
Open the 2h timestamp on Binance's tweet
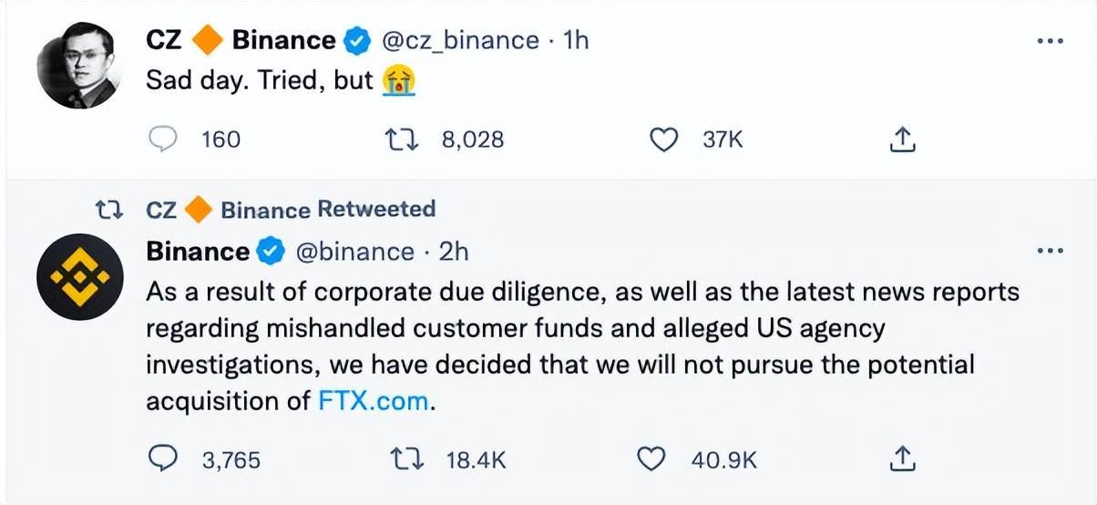(454, 252)
